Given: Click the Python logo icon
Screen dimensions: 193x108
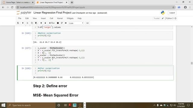Looking at the screenshot, I should [x=163, y=13].
